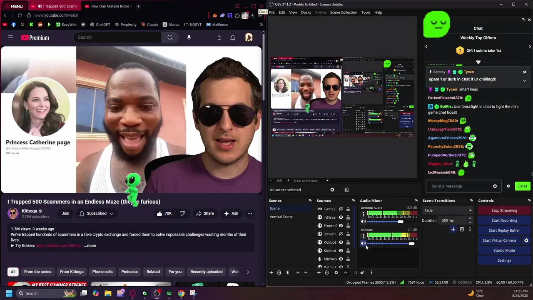Expand hidden bookmarks with double chevron
Screen dimensions: 533x300
point(262,25)
